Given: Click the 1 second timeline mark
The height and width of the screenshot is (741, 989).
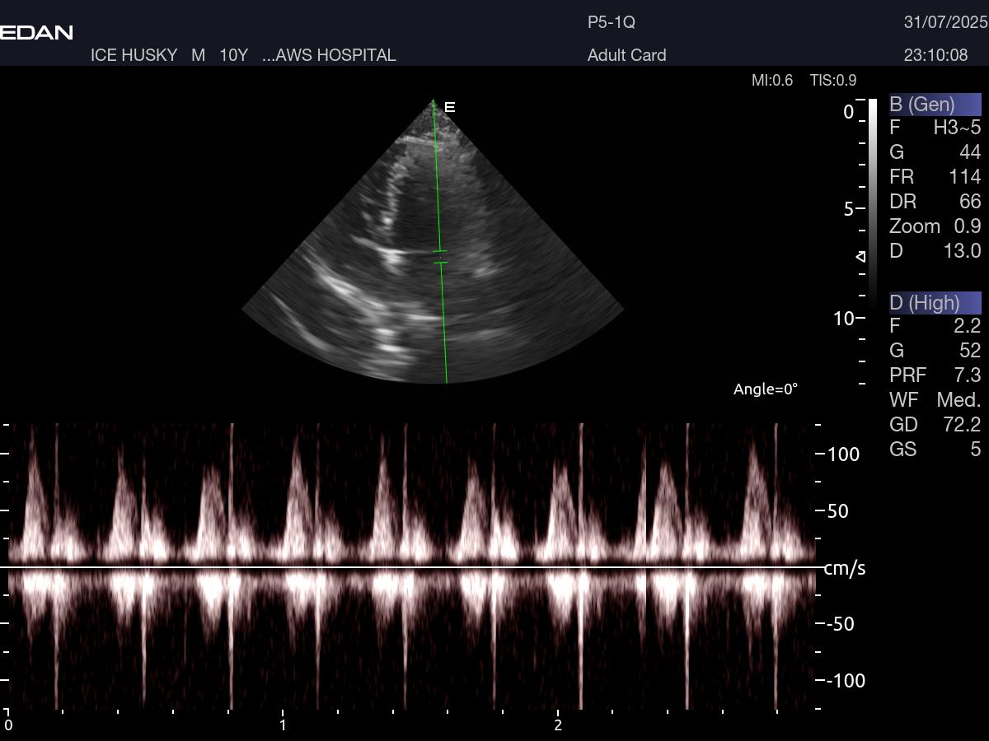Looking at the screenshot, I should 283,725.
